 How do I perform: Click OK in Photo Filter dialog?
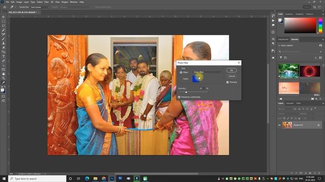click(x=232, y=70)
